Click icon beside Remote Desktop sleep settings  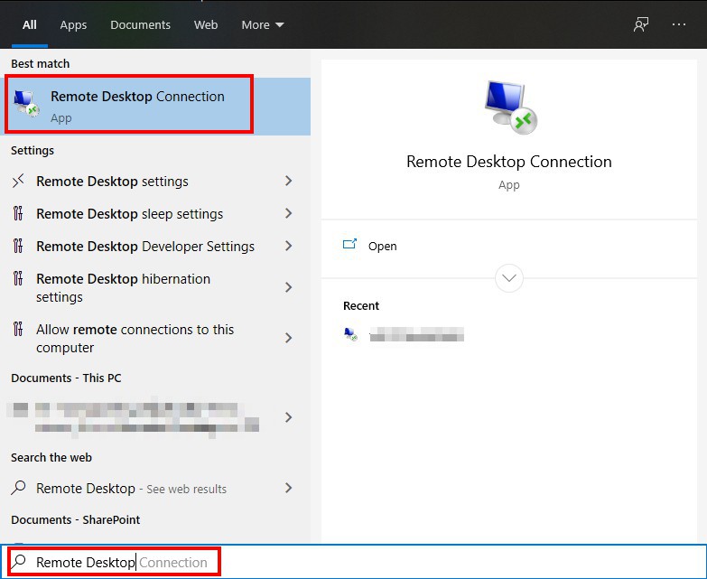coord(18,213)
